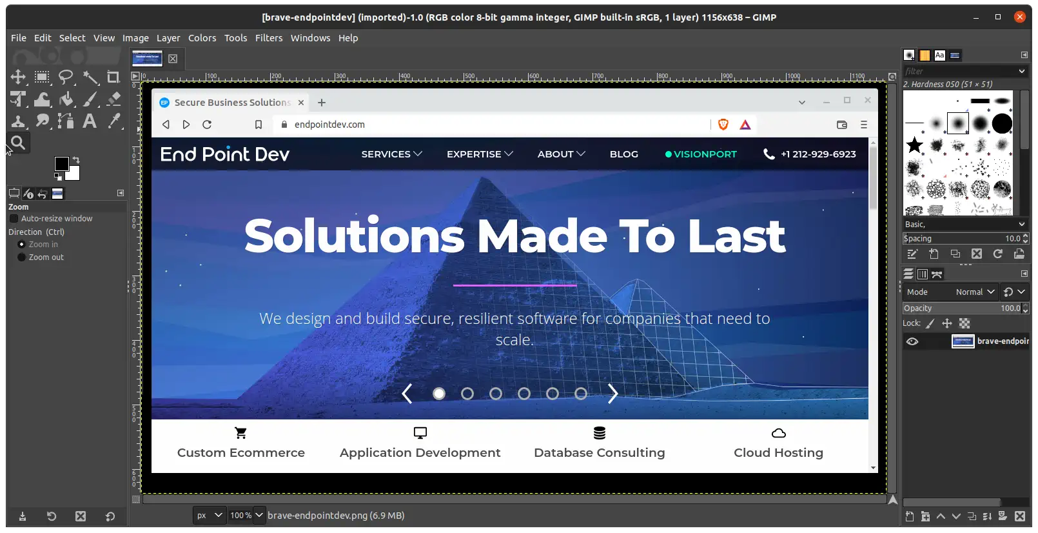Viewport: 1038px width, 533px height.
Task: Switch to the Fonts tab
Action: (x=940, y=55)
